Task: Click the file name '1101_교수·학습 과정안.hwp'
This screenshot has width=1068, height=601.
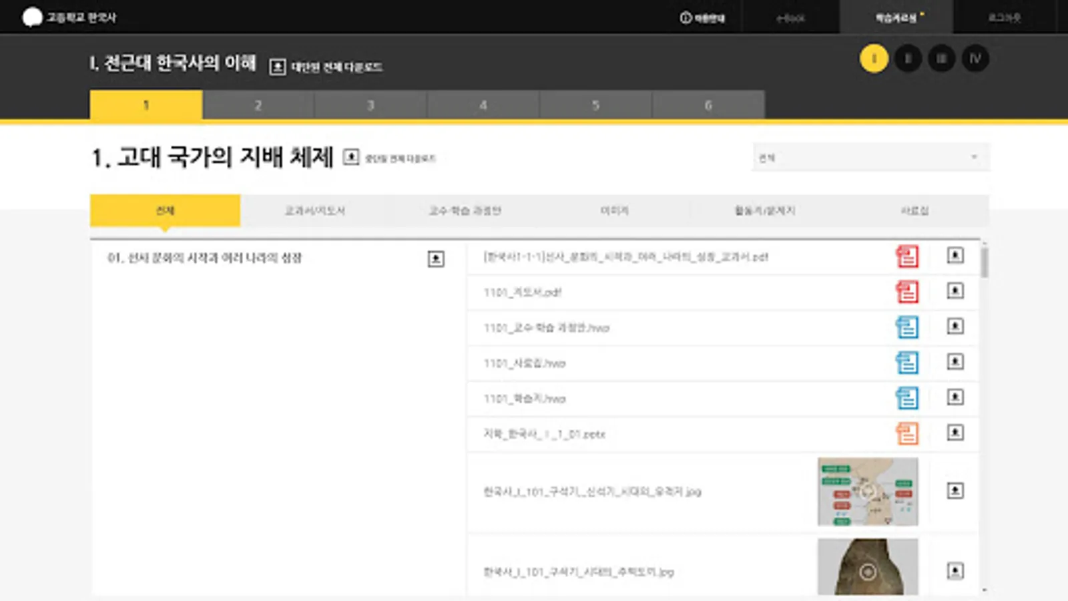Action: coord(547,327)
